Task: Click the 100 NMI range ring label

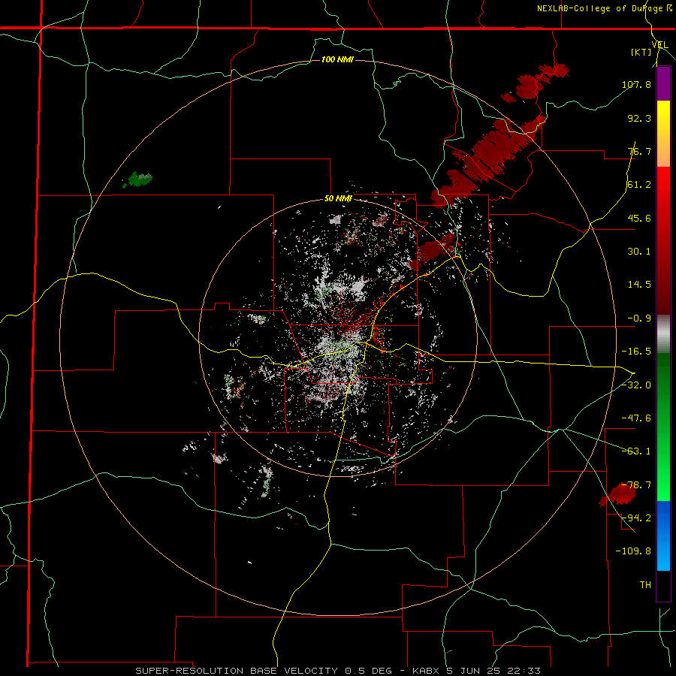Action: pos(337,59)
